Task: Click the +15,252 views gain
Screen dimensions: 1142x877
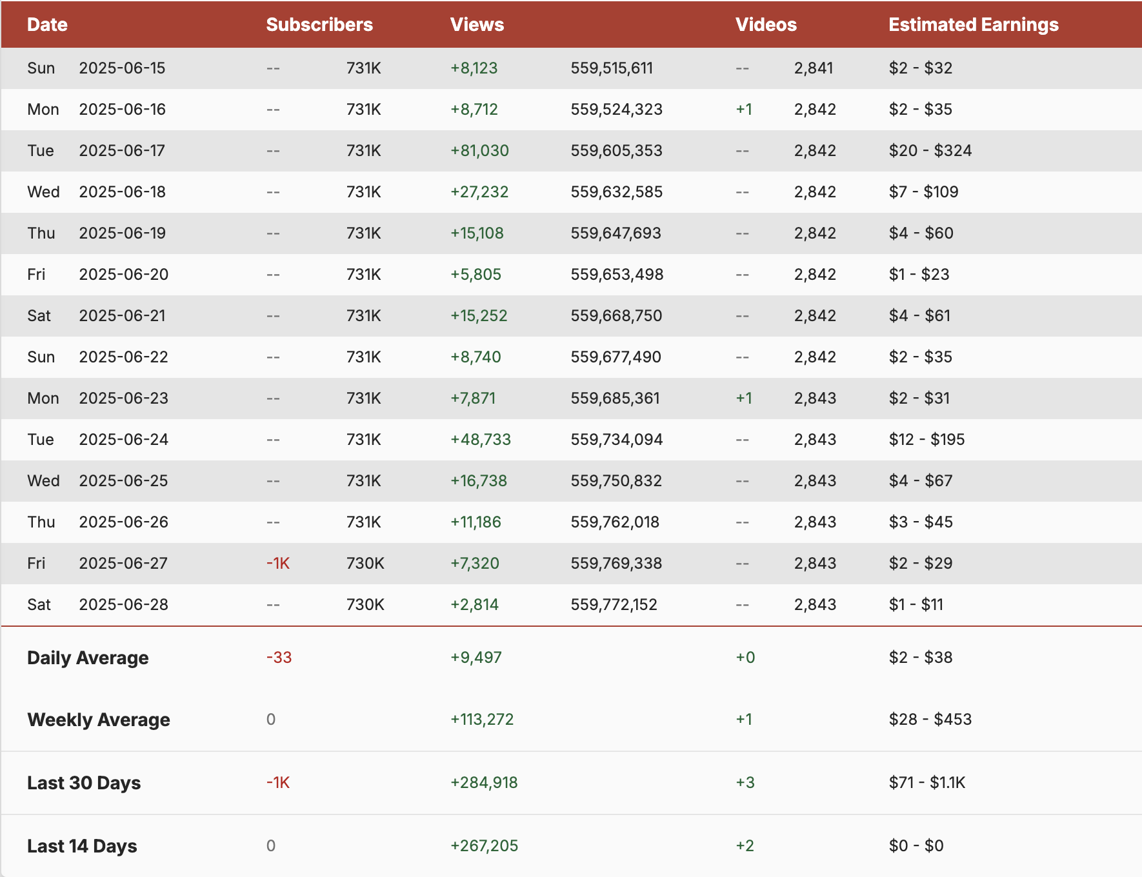Action: 479,316
